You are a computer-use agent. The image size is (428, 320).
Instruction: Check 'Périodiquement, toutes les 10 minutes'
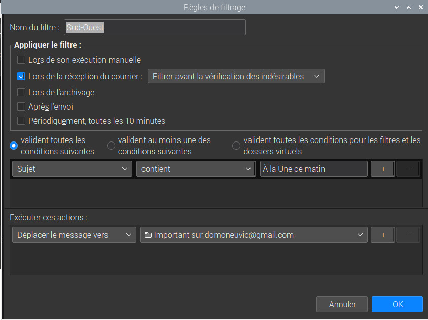(x=21, y=121)
